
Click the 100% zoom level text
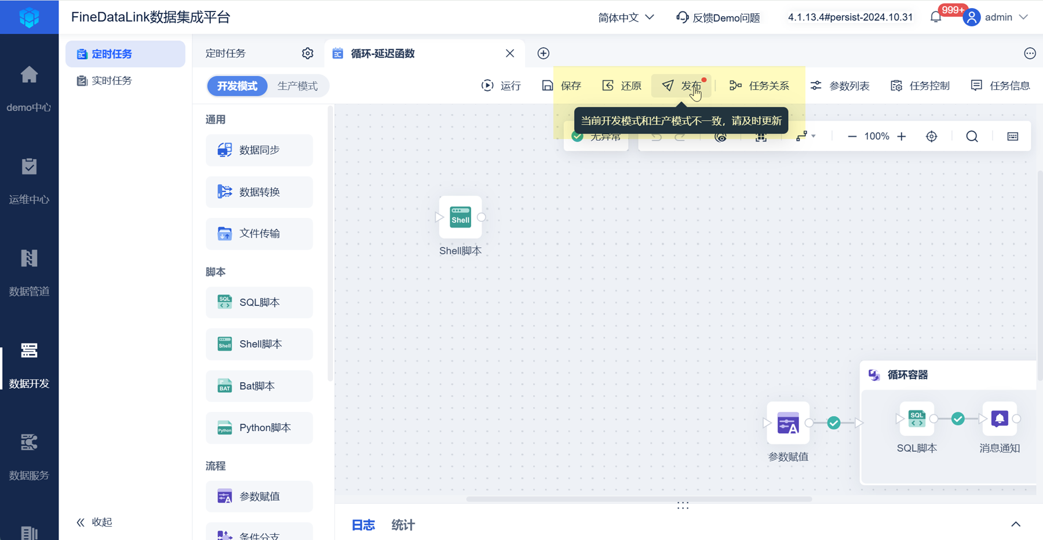pyautogui.click(x=877, y=137)
